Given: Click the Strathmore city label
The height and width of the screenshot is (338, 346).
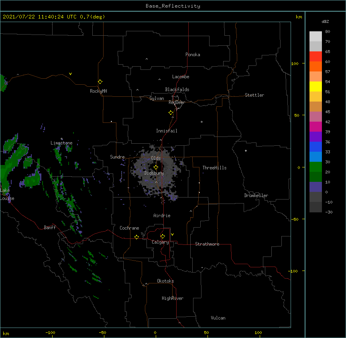Looking at the screenshot, I should click(x=207, y=244).
